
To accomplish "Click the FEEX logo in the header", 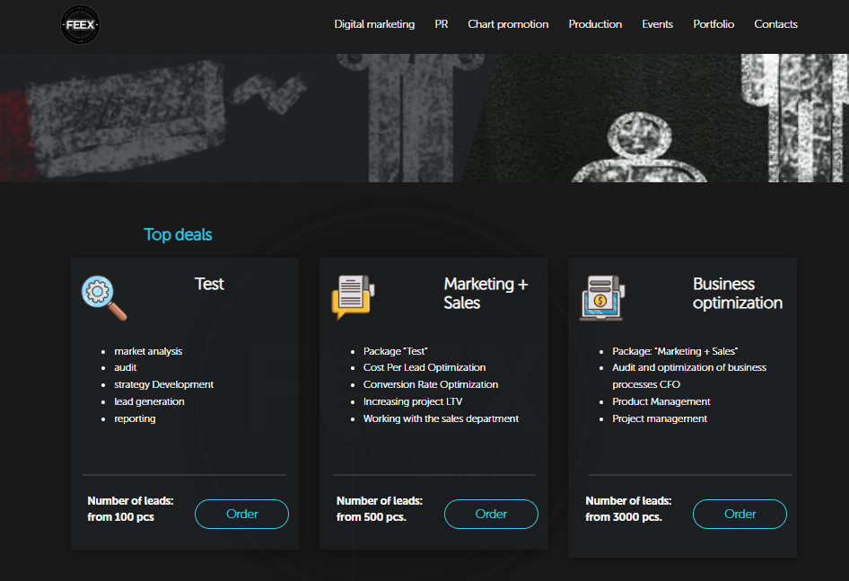I will tap(80, 24).
